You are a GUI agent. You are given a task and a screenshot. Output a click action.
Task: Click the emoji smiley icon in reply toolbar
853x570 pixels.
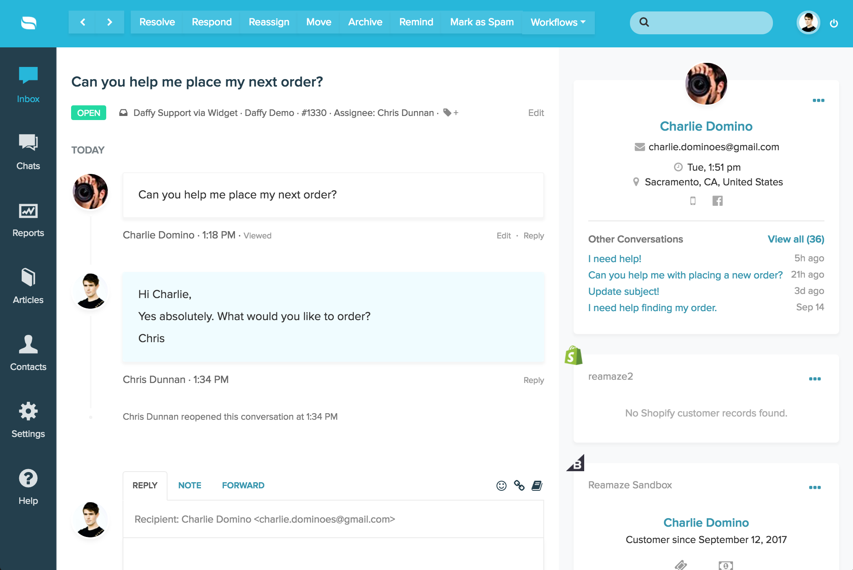pyautogui.click(x=501, y=485)
